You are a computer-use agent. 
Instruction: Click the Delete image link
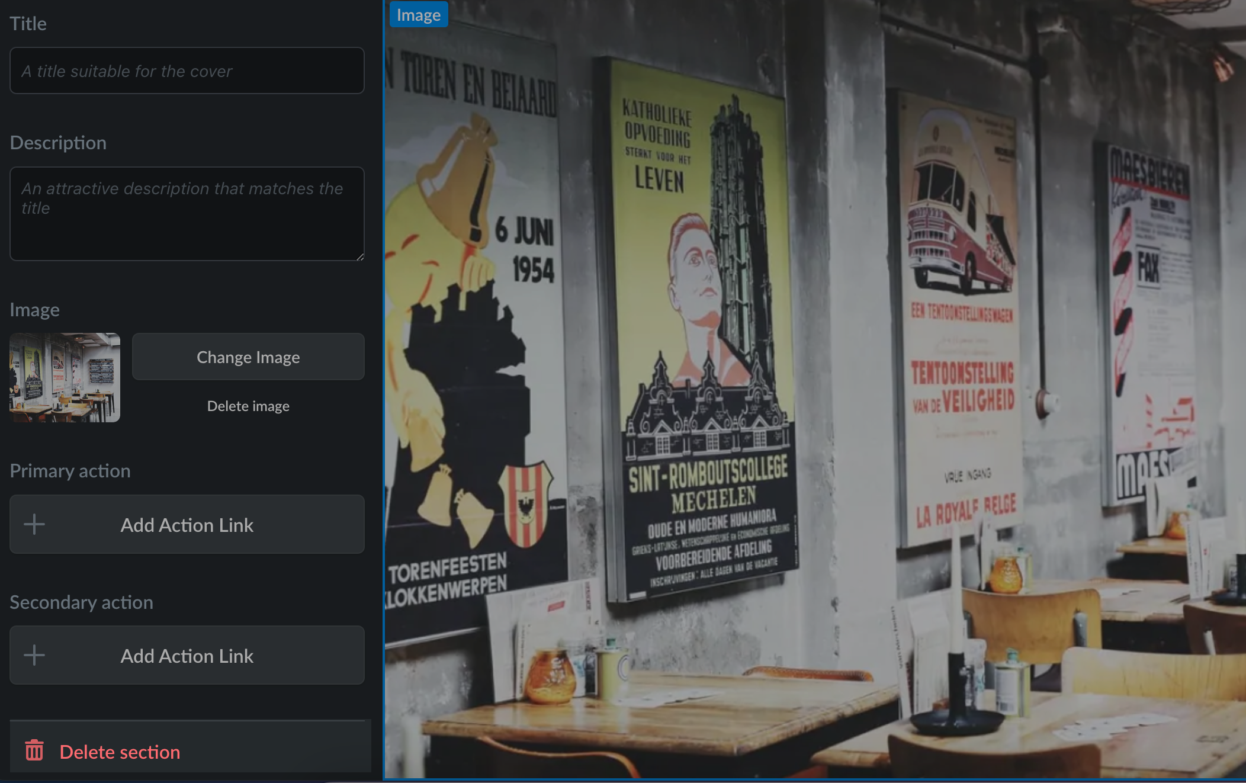[x=248, y=406]
